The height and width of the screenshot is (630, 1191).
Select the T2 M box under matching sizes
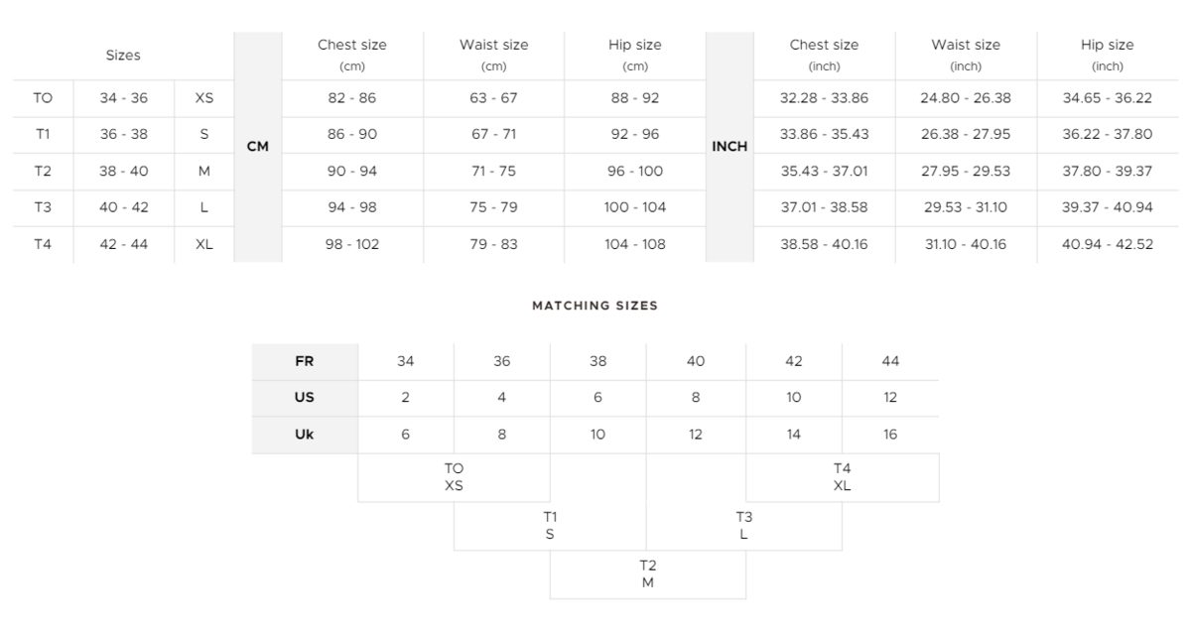[647, 574]
